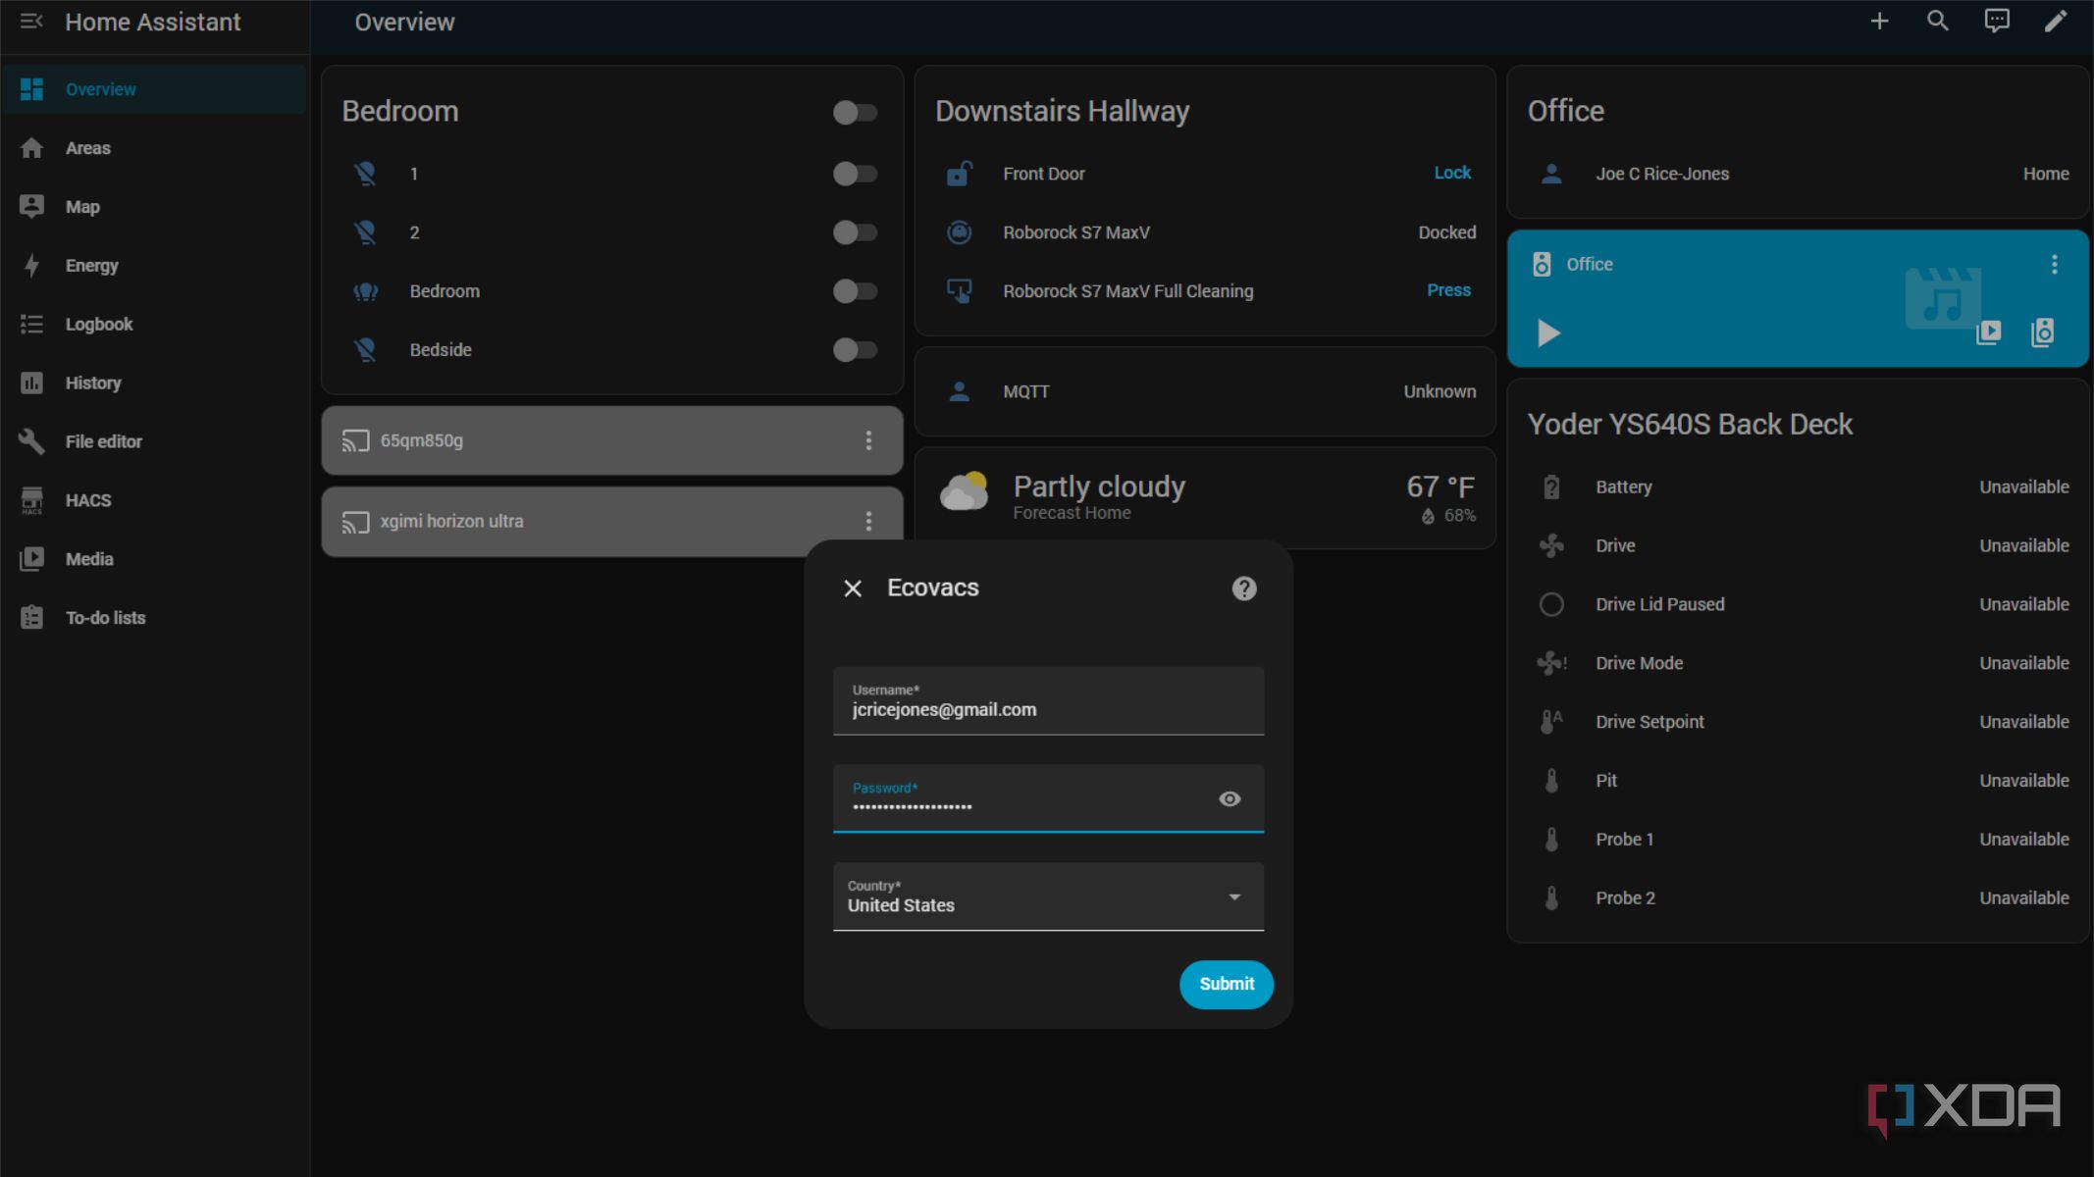Viewport: 2094px width, 1177px height.
Task: Click the Submit button
Action: [x=1227, y=984]
